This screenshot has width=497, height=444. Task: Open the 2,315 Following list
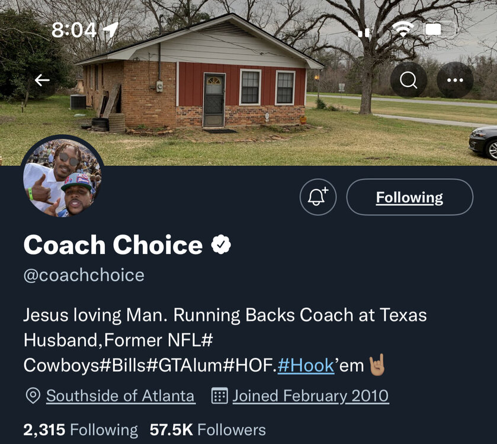80,430
